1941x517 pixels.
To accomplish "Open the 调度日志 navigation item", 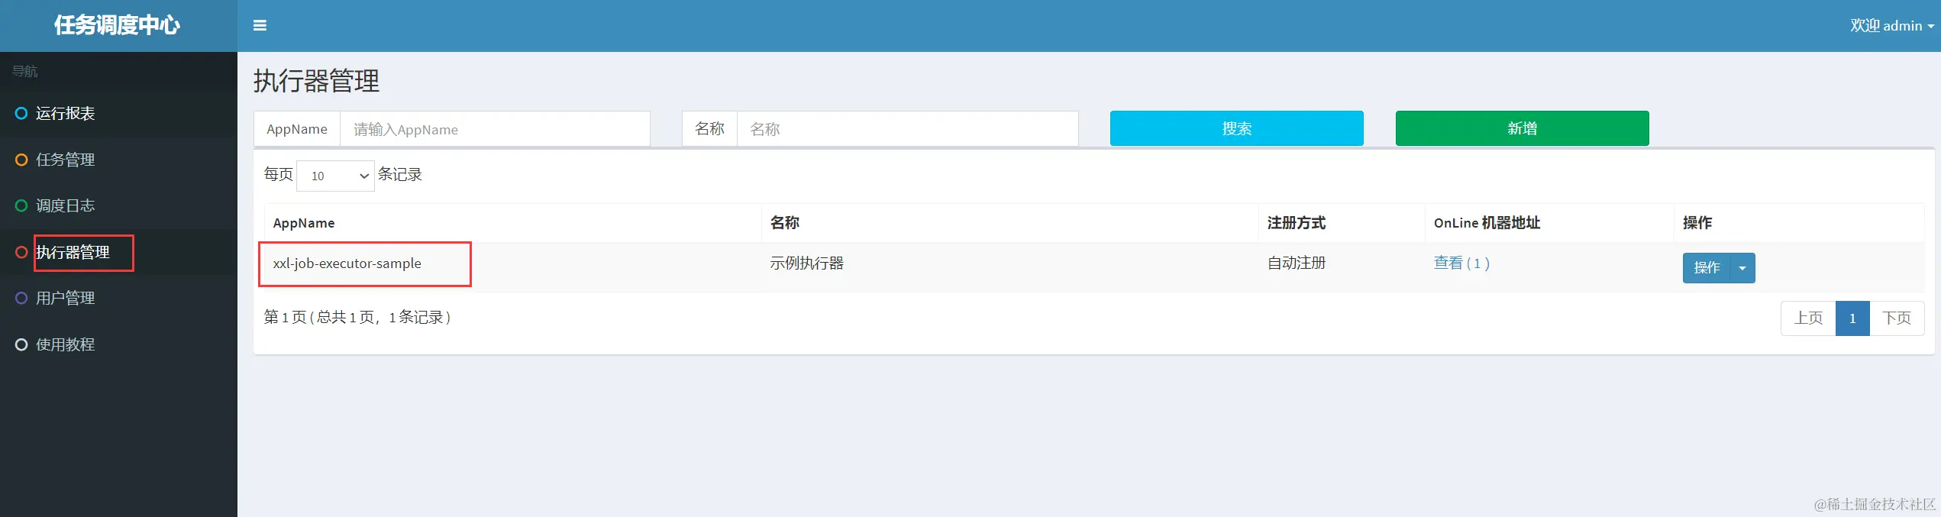I will pyautogui.click(x=118, y=205).
